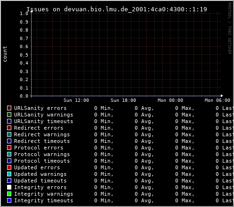Click the Integrity timeouts blue swatch
Screen dimensions: 234x207
point(9,200)
